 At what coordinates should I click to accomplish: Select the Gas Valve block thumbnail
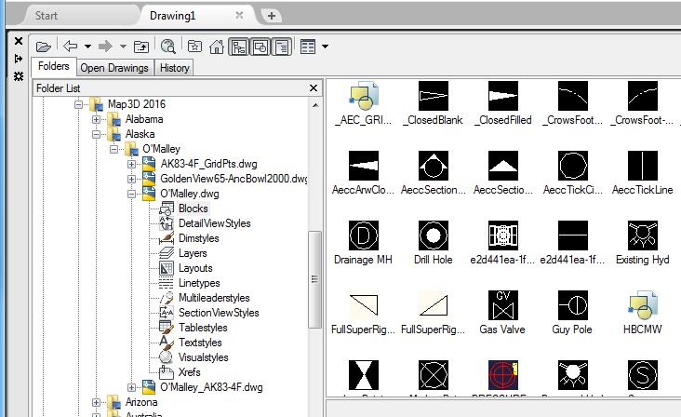coord(503,305)
